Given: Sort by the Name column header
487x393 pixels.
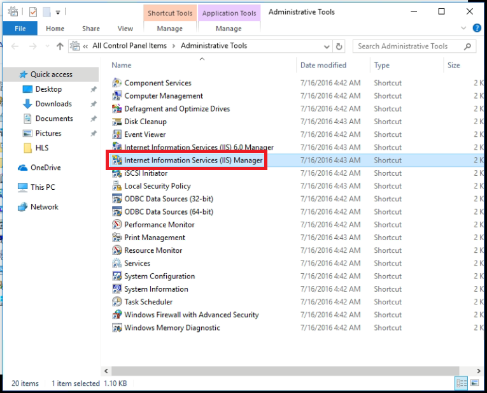Looking at the screenshot, I should coord(122,65).
